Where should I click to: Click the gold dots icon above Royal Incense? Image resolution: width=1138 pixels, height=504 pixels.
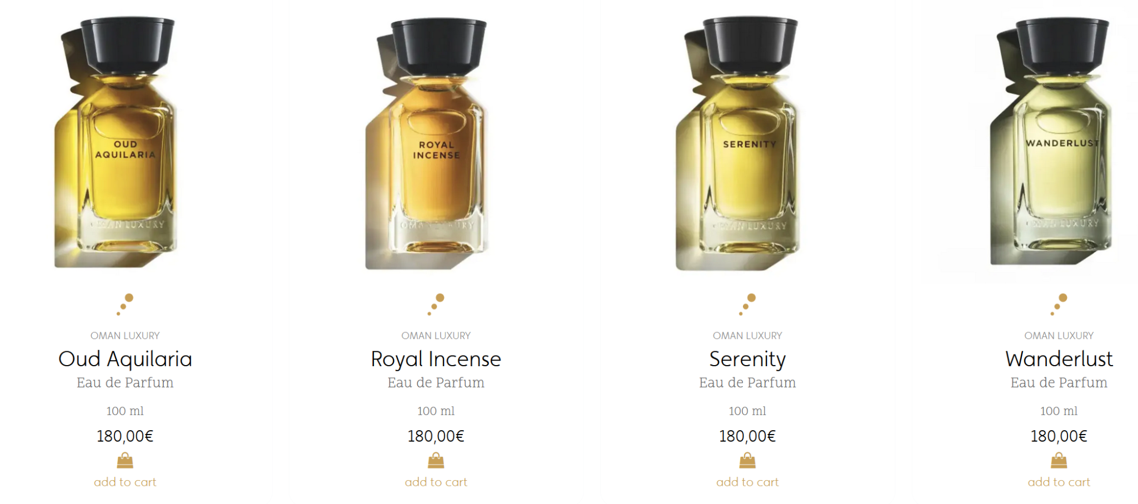[x=436, y=305]
